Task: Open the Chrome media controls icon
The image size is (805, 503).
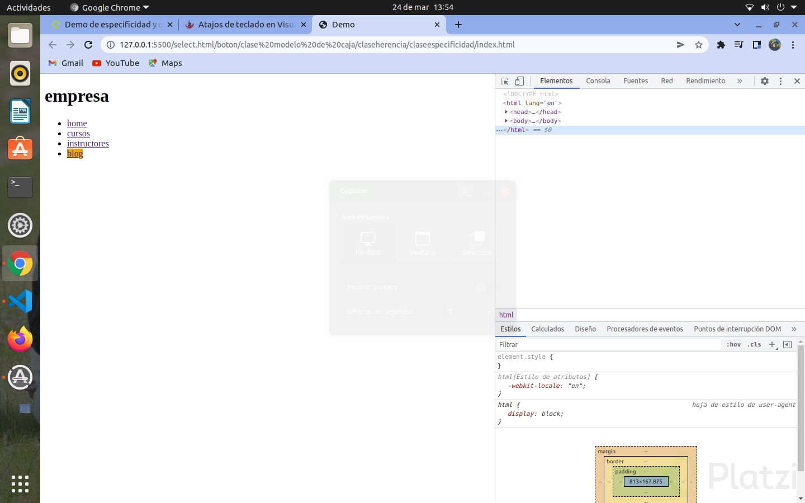Action: 739,45
